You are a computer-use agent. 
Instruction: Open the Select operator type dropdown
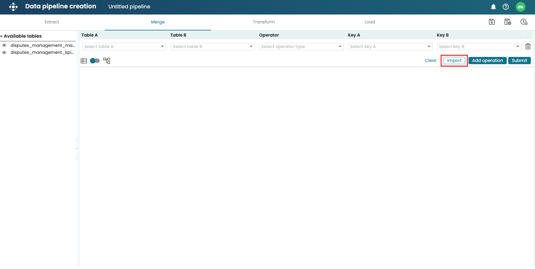pyautogui.click(x=301, y=47)
